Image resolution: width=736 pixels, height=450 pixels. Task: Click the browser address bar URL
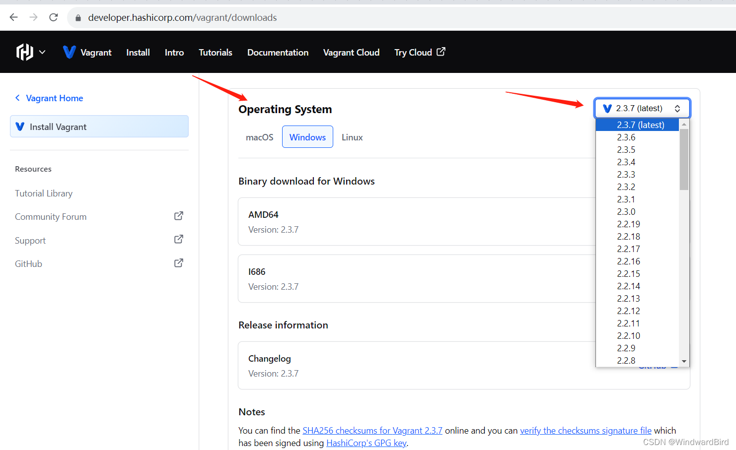point(182,18)
